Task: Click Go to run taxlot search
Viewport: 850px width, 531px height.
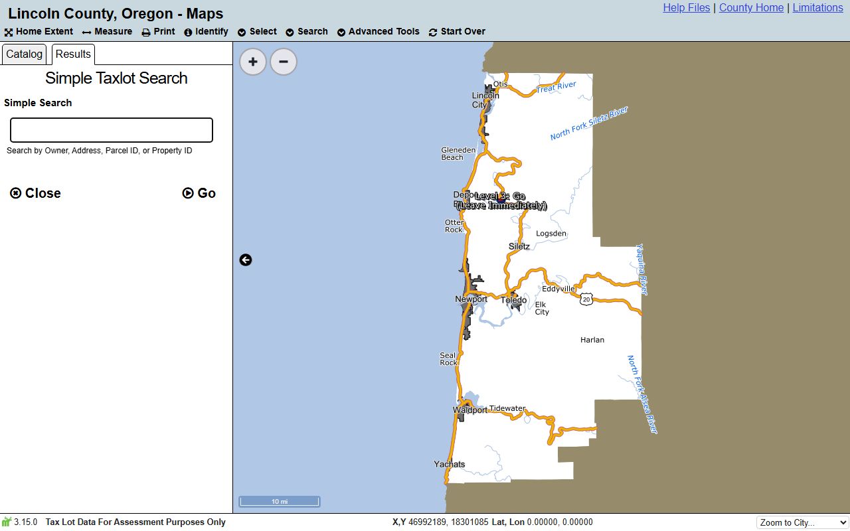Action: click(199, 193)
